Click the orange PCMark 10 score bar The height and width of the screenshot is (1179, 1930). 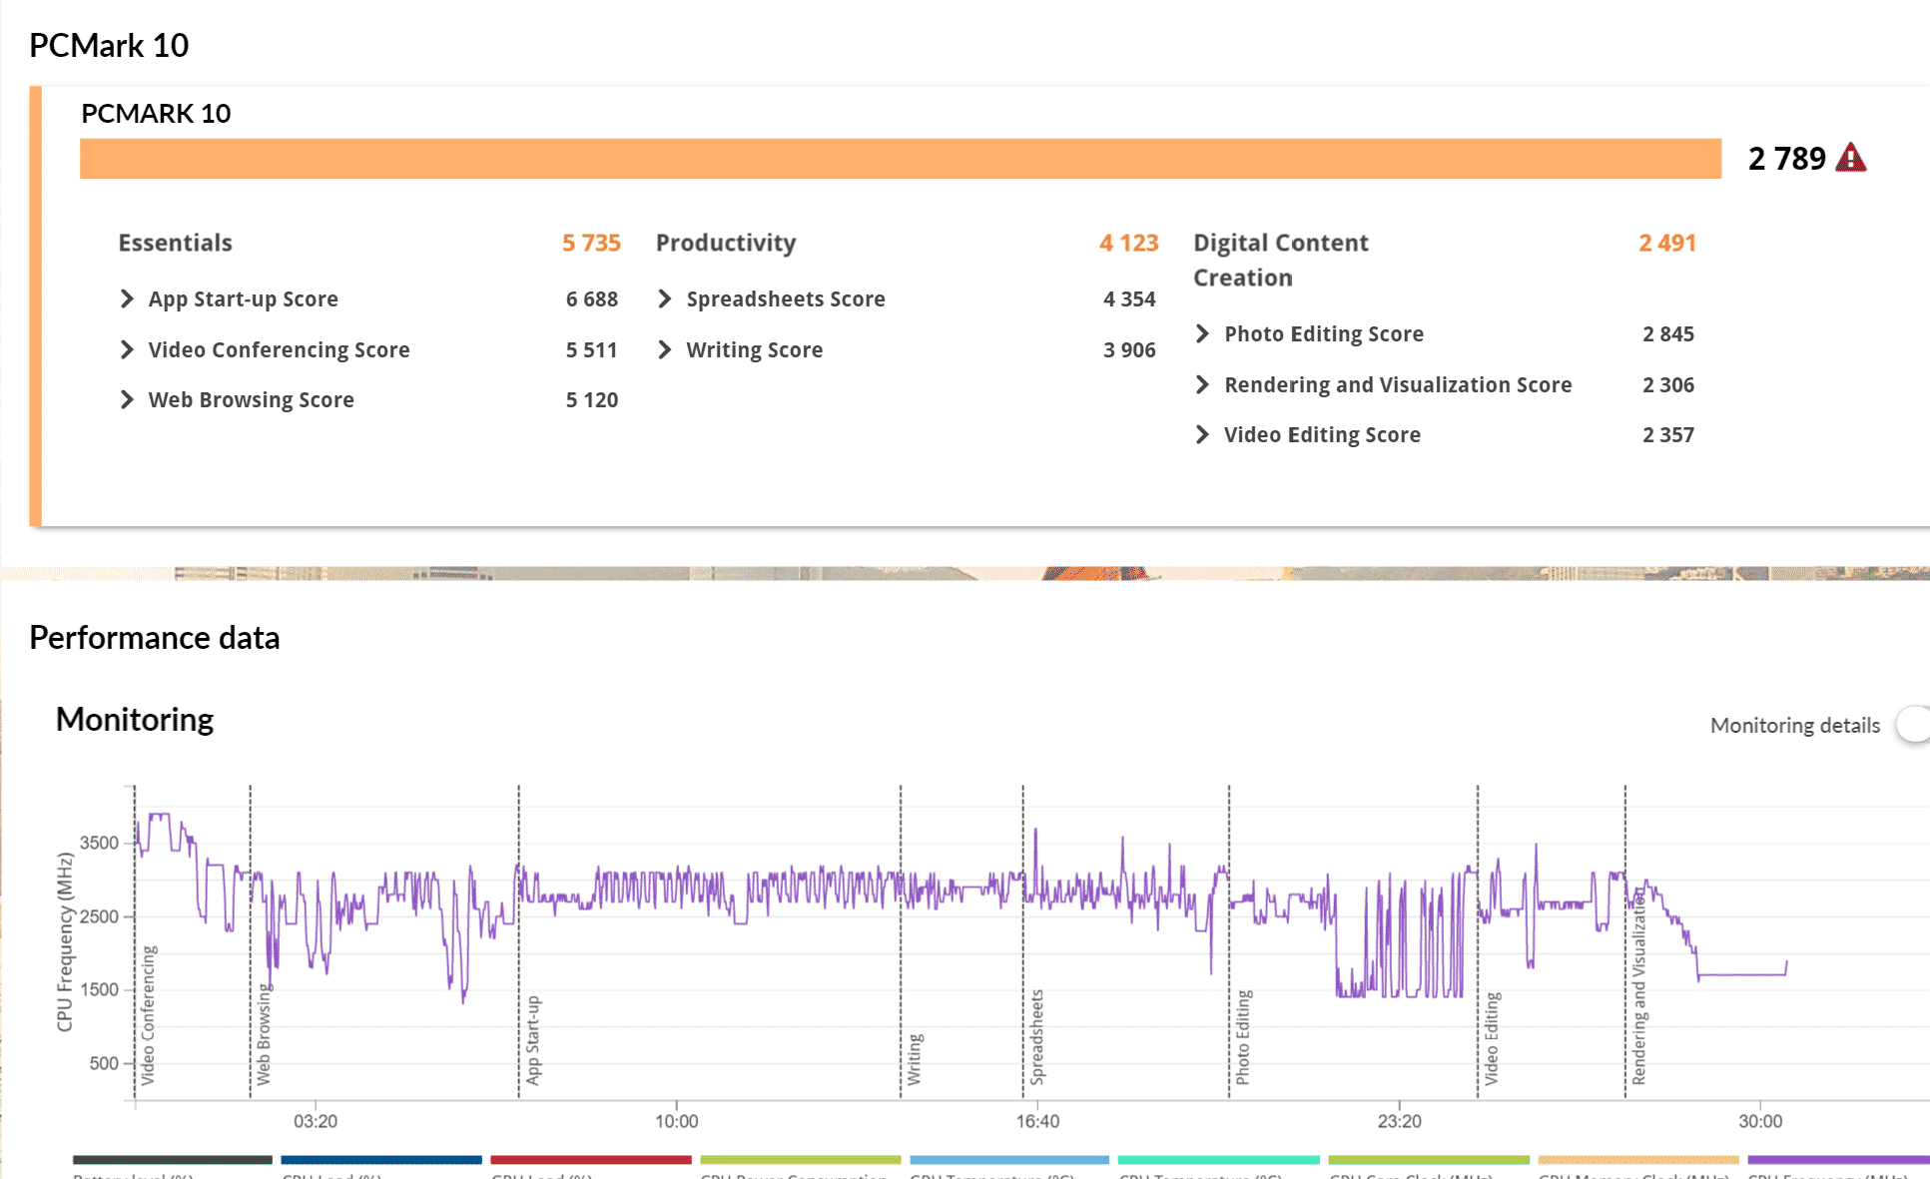tap(900, 159)
